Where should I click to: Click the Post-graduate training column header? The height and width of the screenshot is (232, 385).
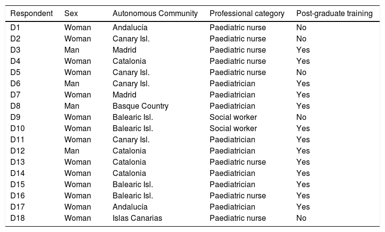tap(334, 14)
